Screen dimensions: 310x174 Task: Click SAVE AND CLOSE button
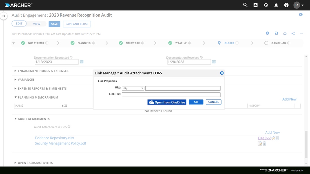coord(77,24)
